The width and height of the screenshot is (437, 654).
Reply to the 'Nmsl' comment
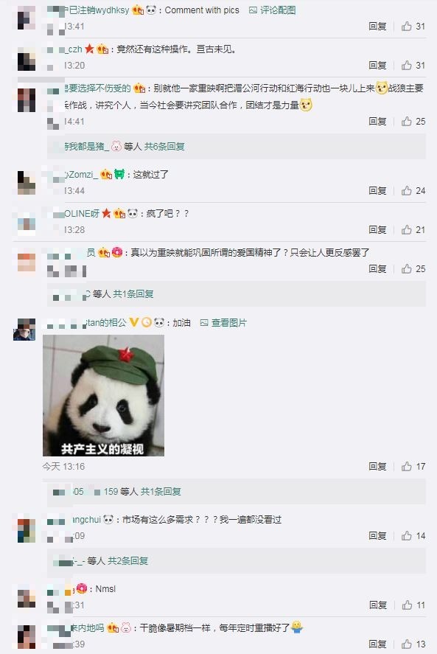[377, 605]
